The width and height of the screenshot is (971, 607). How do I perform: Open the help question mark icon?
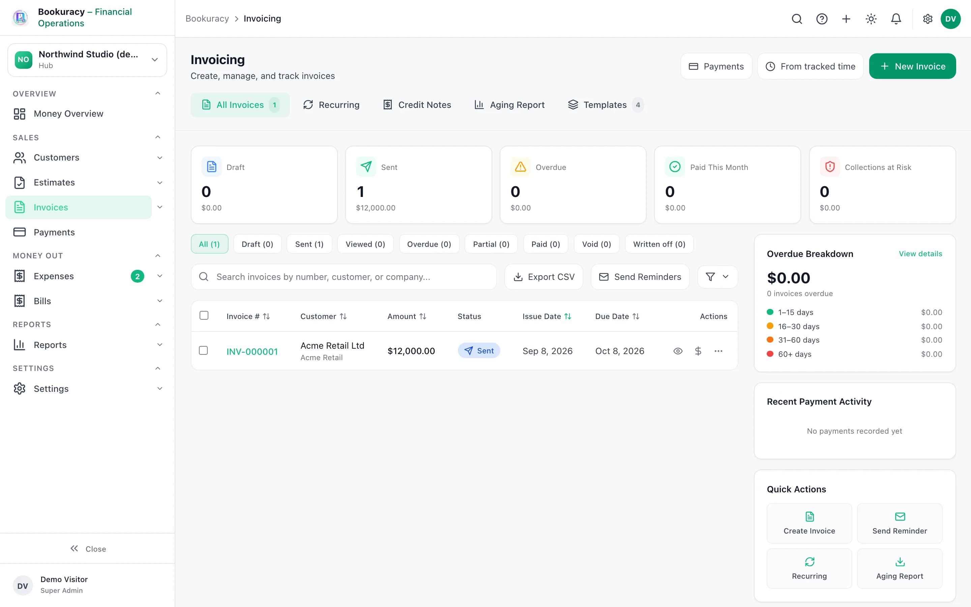point(822,19)
